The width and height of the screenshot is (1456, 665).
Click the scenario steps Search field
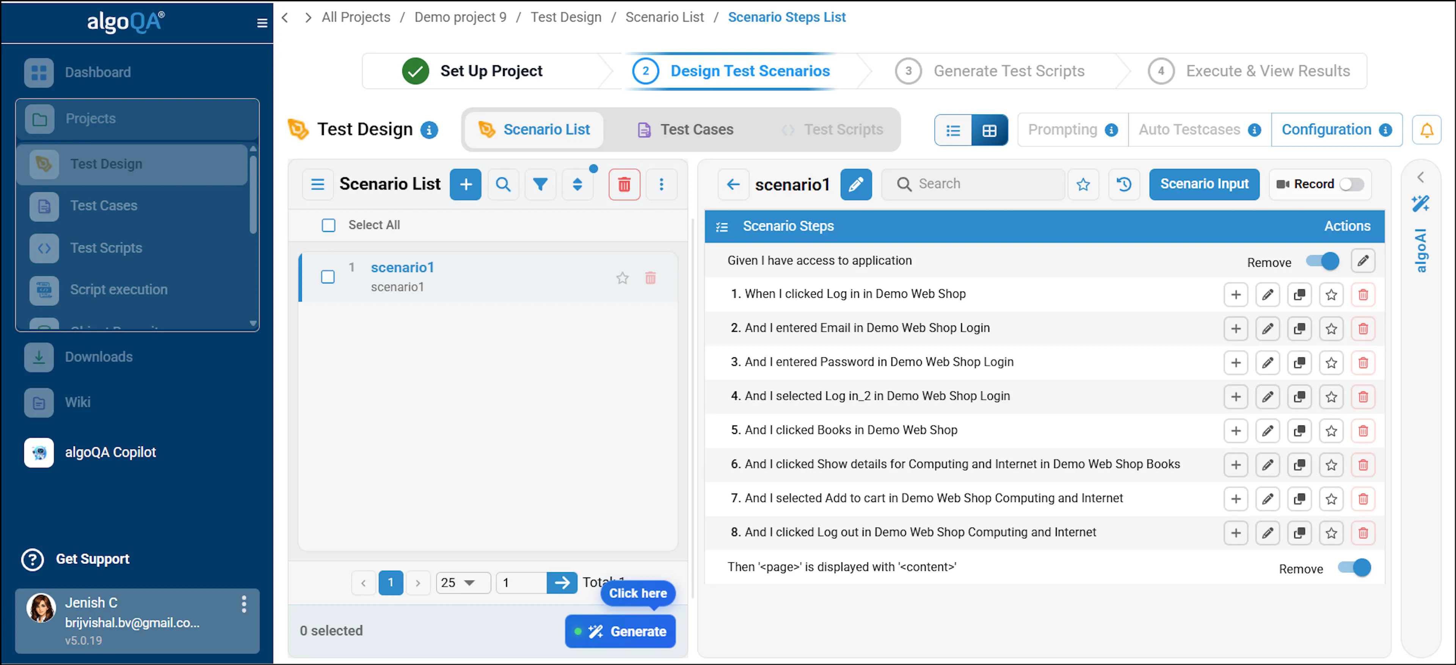973,184
